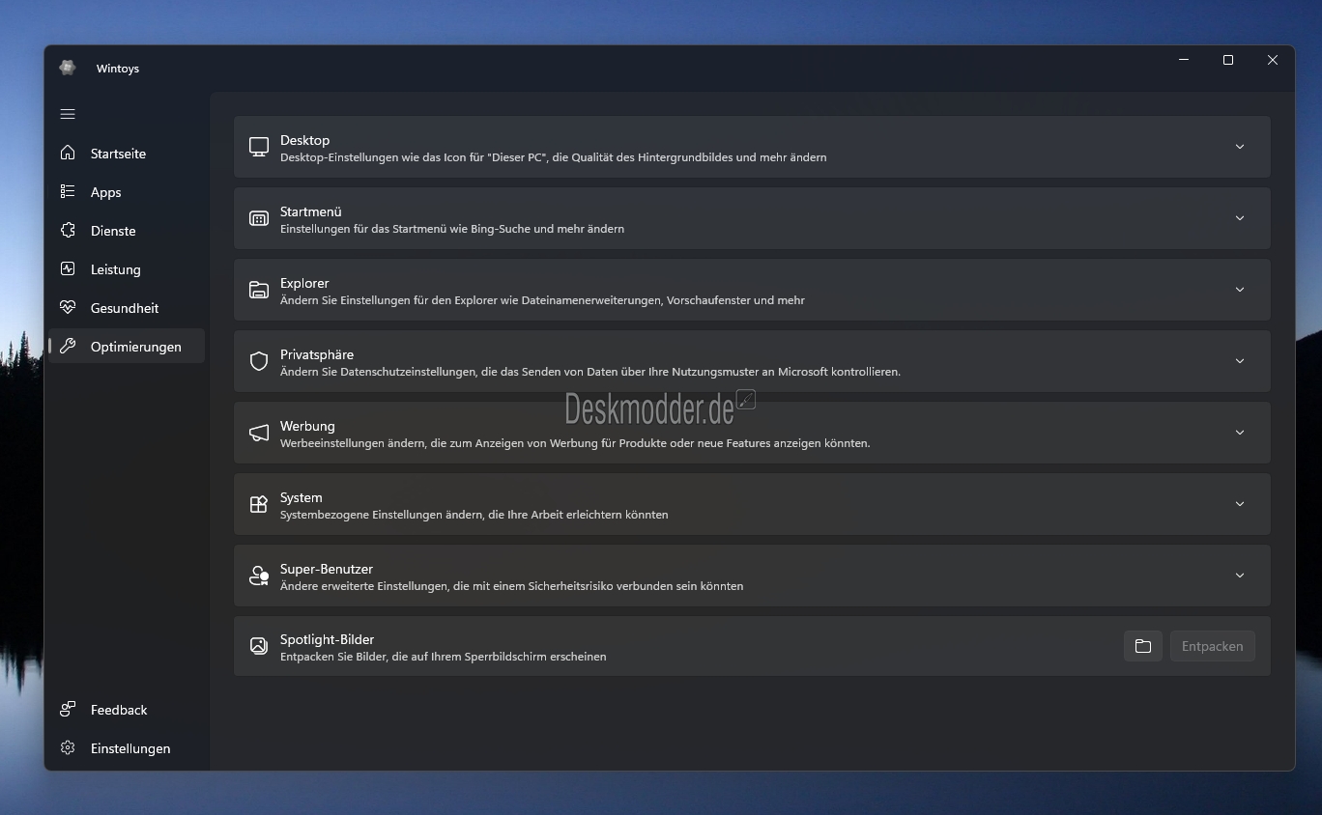The height and width of the screenshot is (815, 1322).
Task: Click the Desktop monitor icon
Action: point(259,147)
